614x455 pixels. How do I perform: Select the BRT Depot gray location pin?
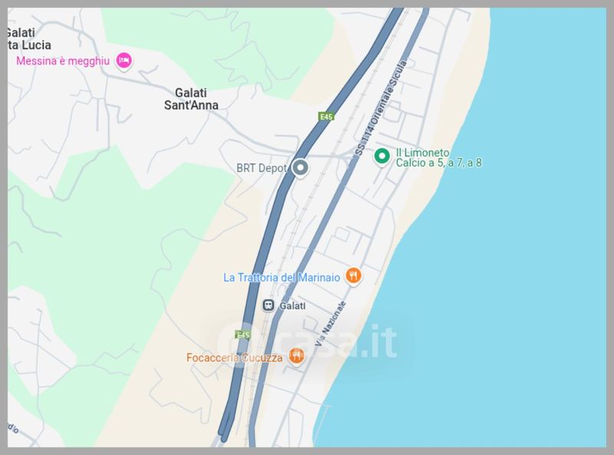(300, 168)
